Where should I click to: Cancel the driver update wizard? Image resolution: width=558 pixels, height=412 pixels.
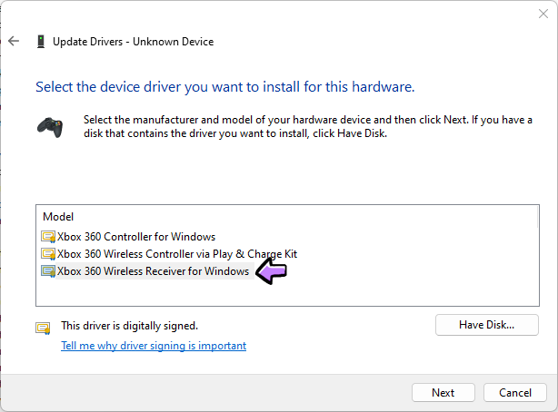click(514, 393)
